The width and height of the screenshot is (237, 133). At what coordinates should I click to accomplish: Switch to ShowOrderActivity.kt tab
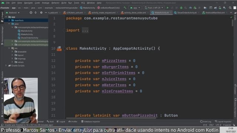pos(187,13)
